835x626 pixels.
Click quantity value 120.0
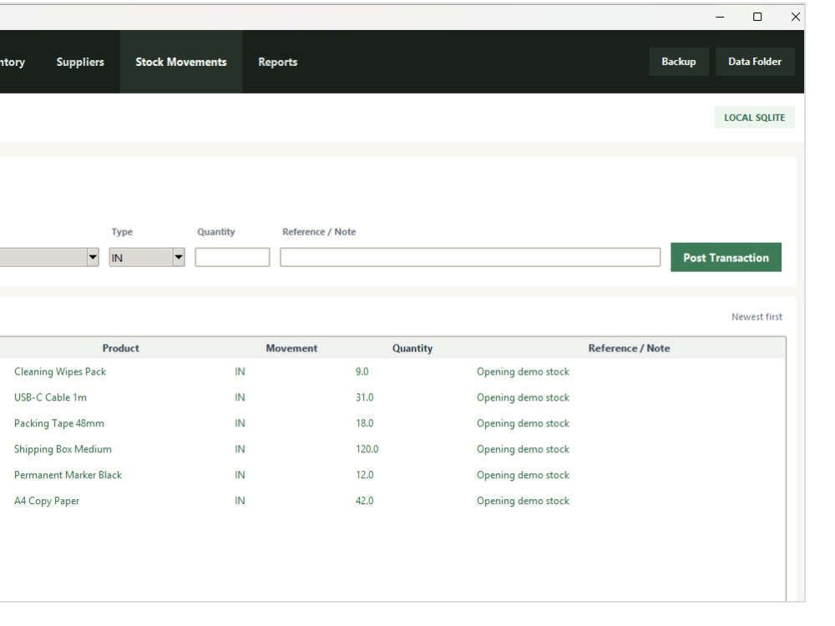coord(367,449)
